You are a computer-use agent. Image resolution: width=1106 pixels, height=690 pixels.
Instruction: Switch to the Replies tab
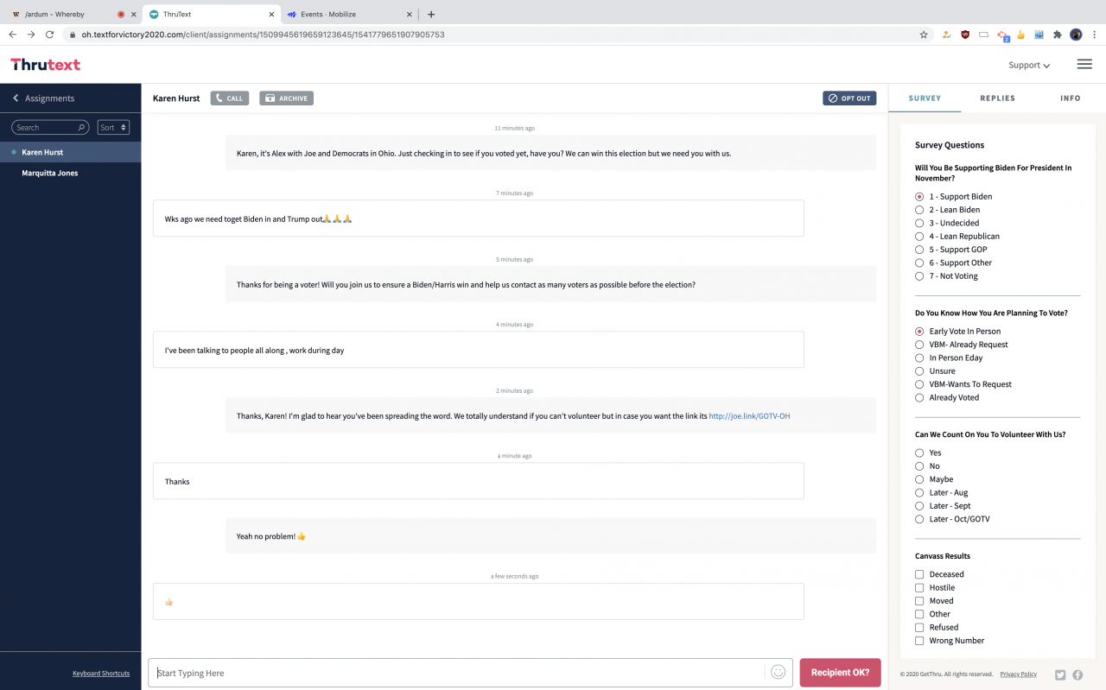coord(997,98)
